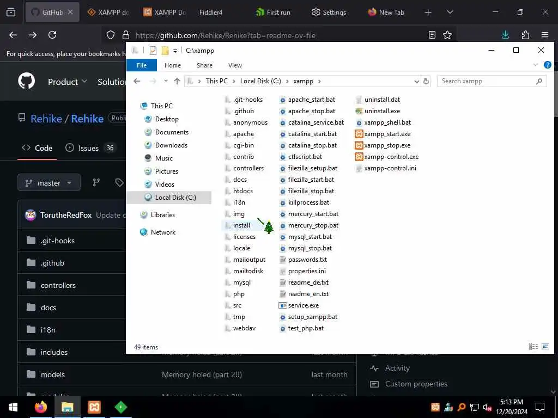Viewport: 558px width, 418px height.
Task: Bookmark this page with the star icon
Action: [447, 35]
